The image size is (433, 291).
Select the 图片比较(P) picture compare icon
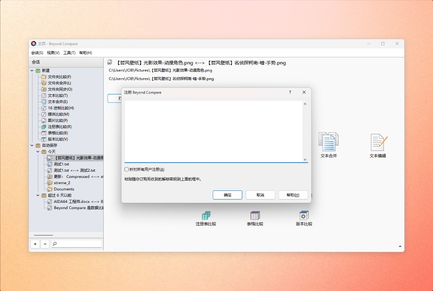pyautogui.click(x=44, y=121)
